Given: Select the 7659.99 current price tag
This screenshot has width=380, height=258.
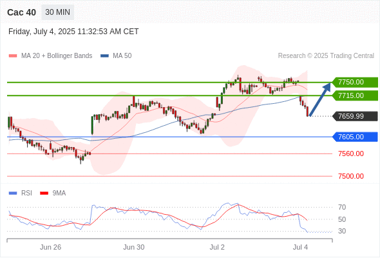Looking at the screenshot, I should [x=355, y=116].
